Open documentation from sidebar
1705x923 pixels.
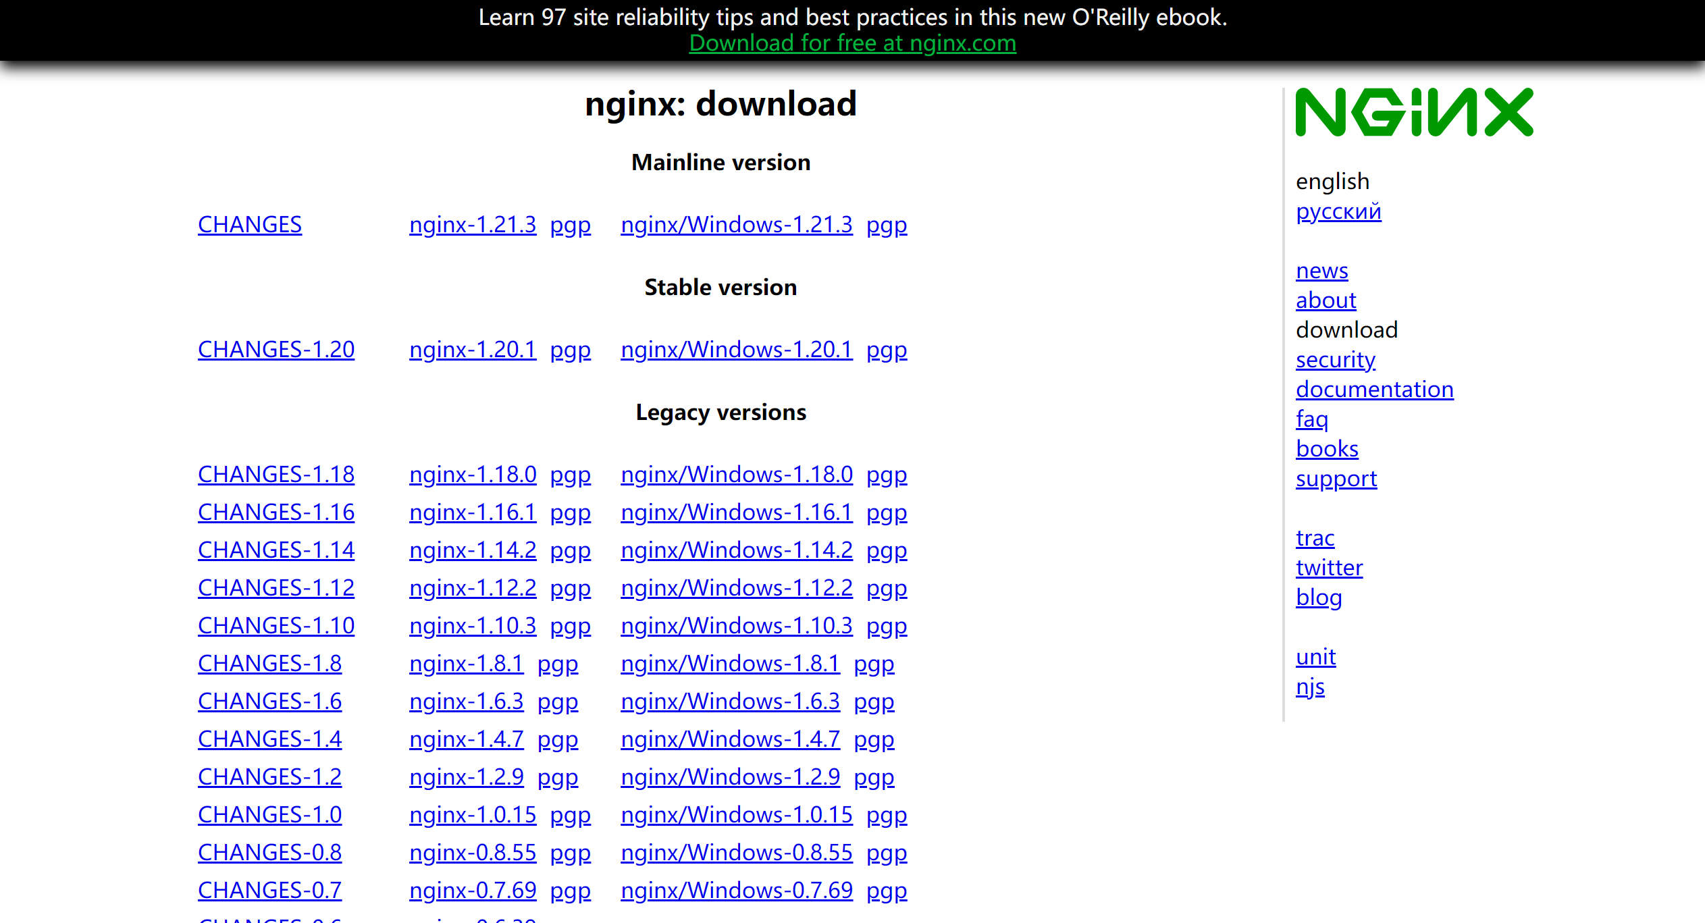pos(1374,390)
